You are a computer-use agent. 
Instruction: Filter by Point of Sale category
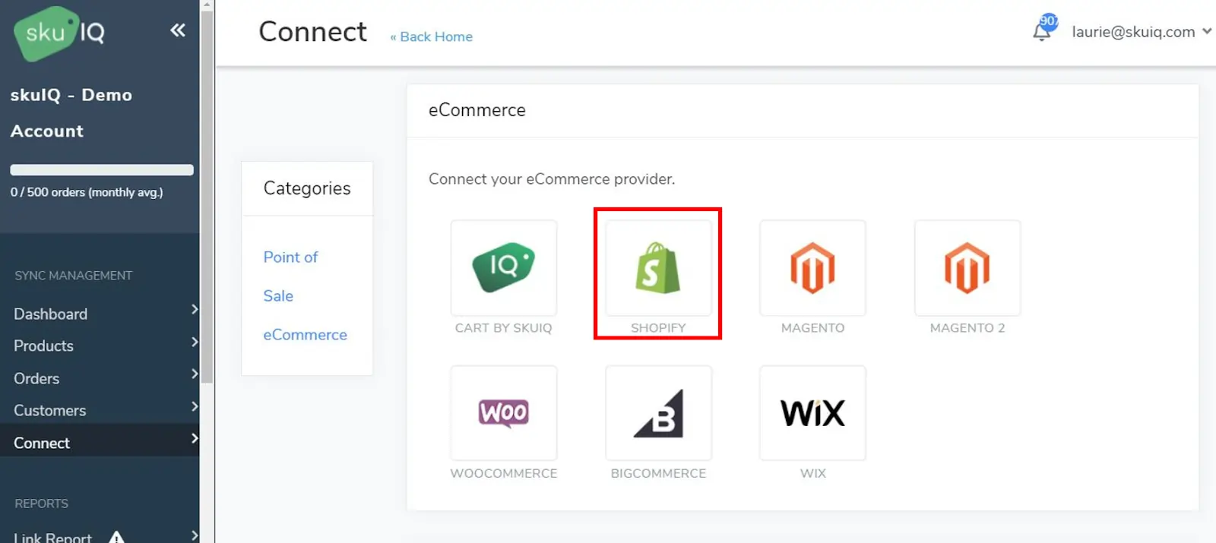290,276
